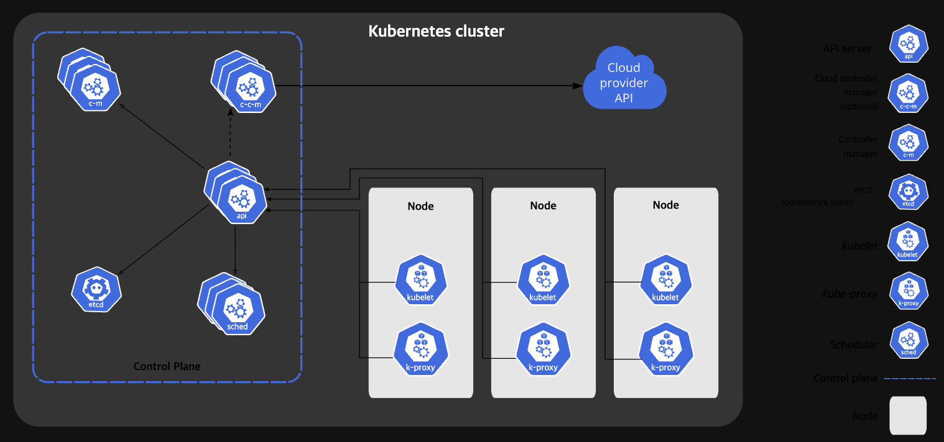Click the 'Node' heading of the rightmost node
Viewport: 944px width, 442px height.
(x=666, y=205)
